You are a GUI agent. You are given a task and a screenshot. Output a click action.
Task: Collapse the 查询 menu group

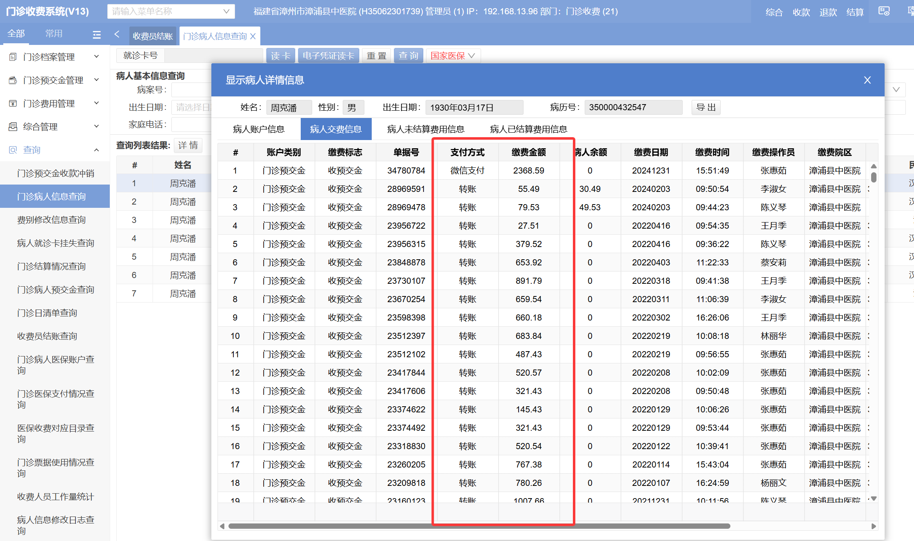pos(97,150)
